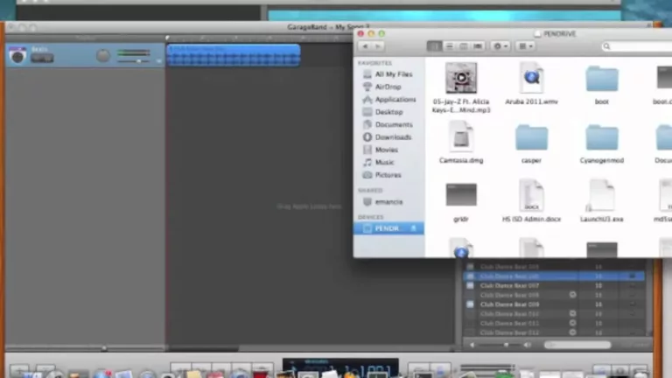Mute loop preview with small speaker icon
Viewport: 672px width, 378px height.
472,345
